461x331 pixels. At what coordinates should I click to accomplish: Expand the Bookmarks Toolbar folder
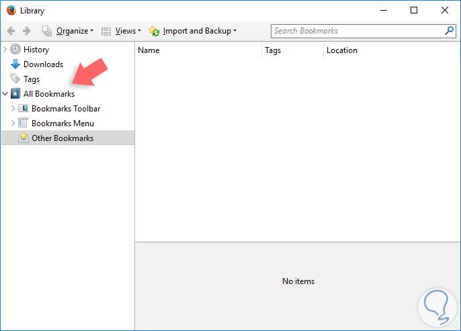[x=13, y=108]
